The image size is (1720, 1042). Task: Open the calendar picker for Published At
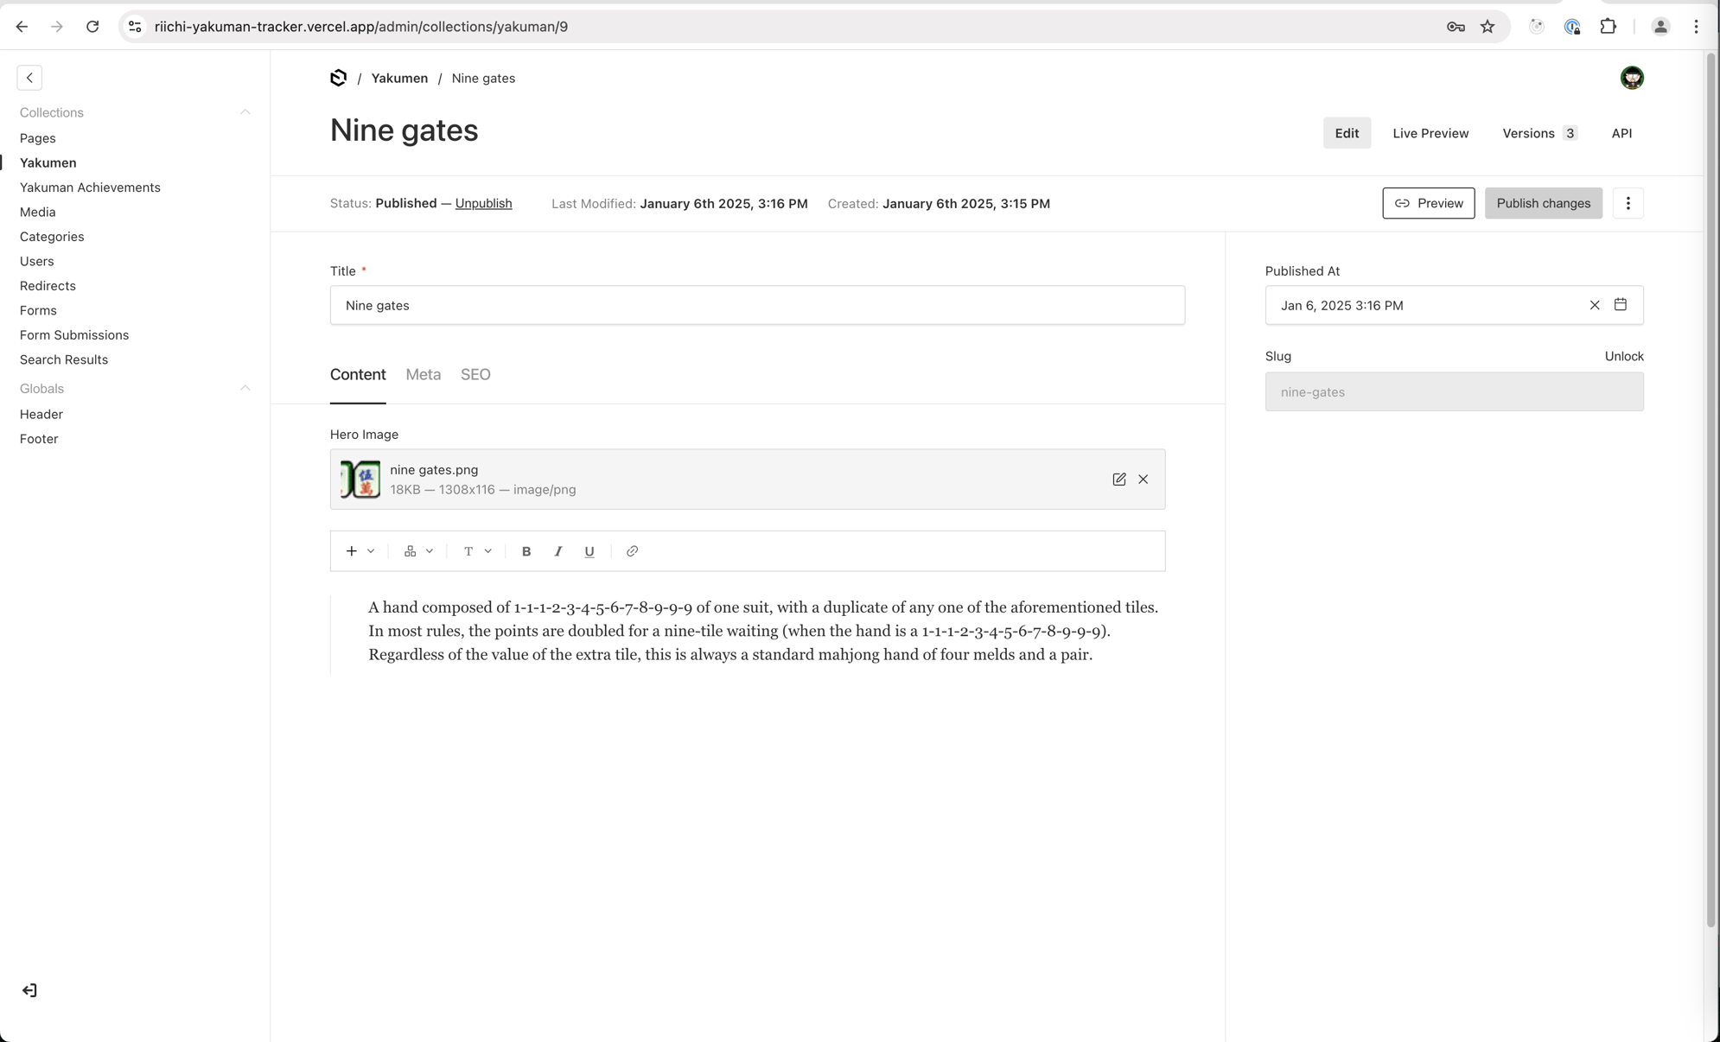[1621, 304]
